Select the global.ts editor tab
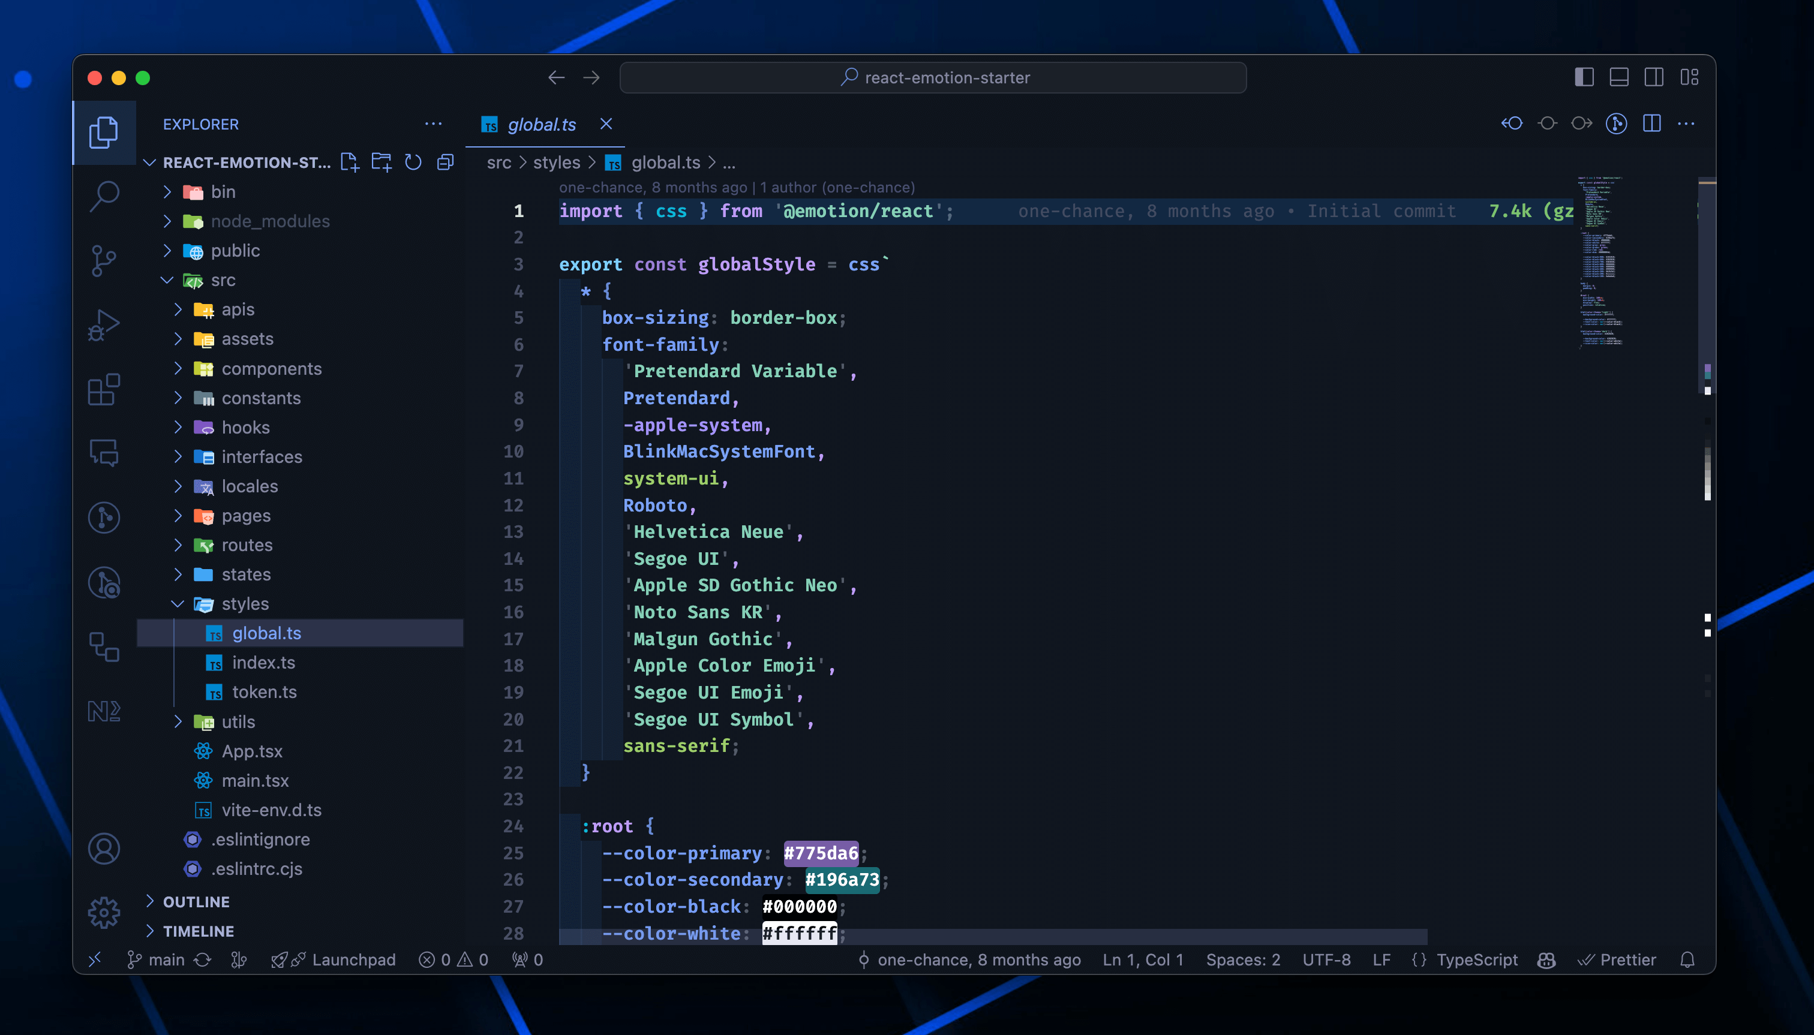This screenshot has width=1814, height=1035. pyautogui.click(x=541, y=124)
